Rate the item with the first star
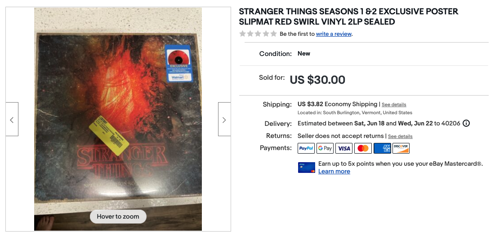 tap(242, 34)
